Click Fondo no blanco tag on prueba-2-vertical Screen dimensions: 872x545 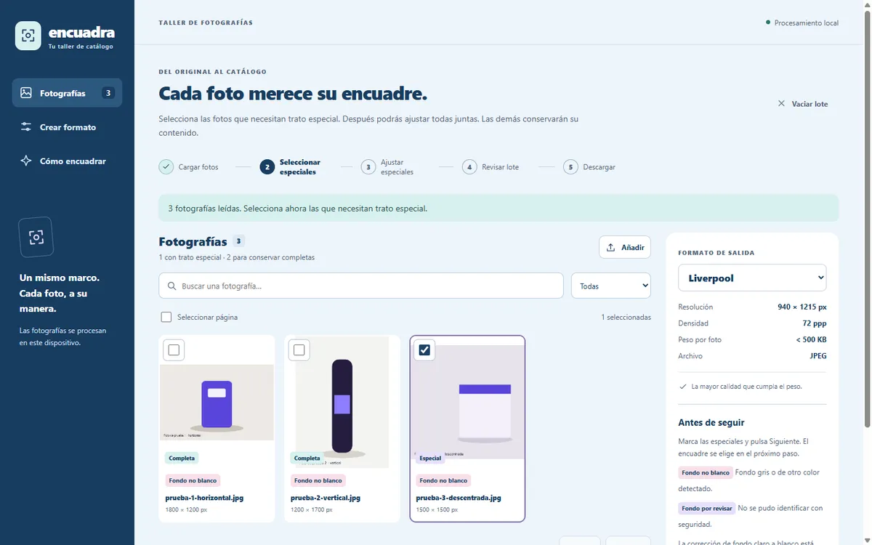318,480
